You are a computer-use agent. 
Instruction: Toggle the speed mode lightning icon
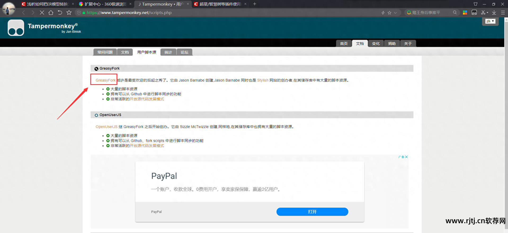click(383, 13)
